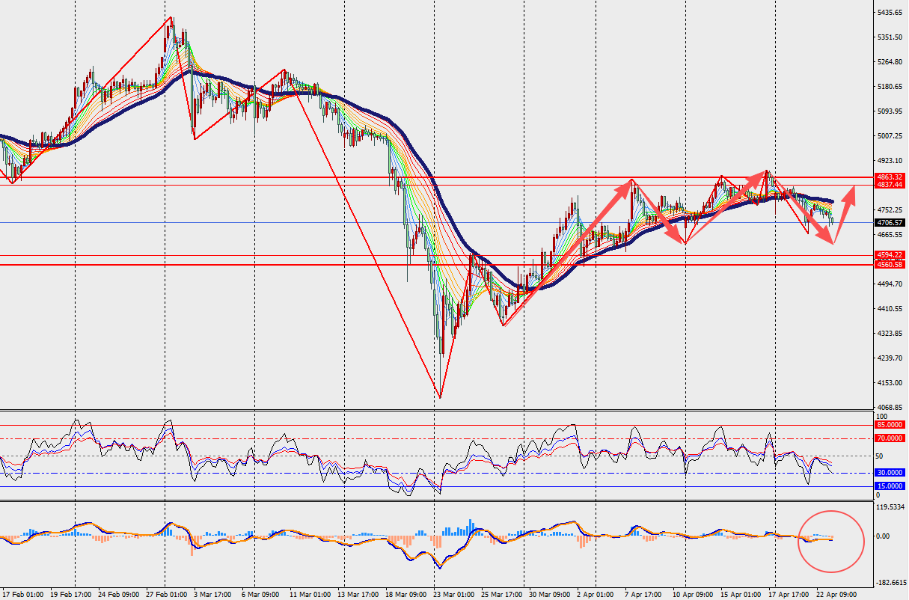
Task: Select the 2 Apr 01:00 time label
Action: 596,595
